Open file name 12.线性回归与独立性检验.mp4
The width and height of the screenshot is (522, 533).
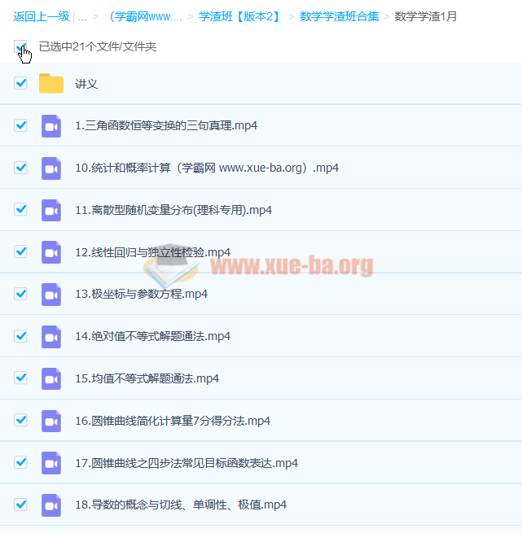153,252
